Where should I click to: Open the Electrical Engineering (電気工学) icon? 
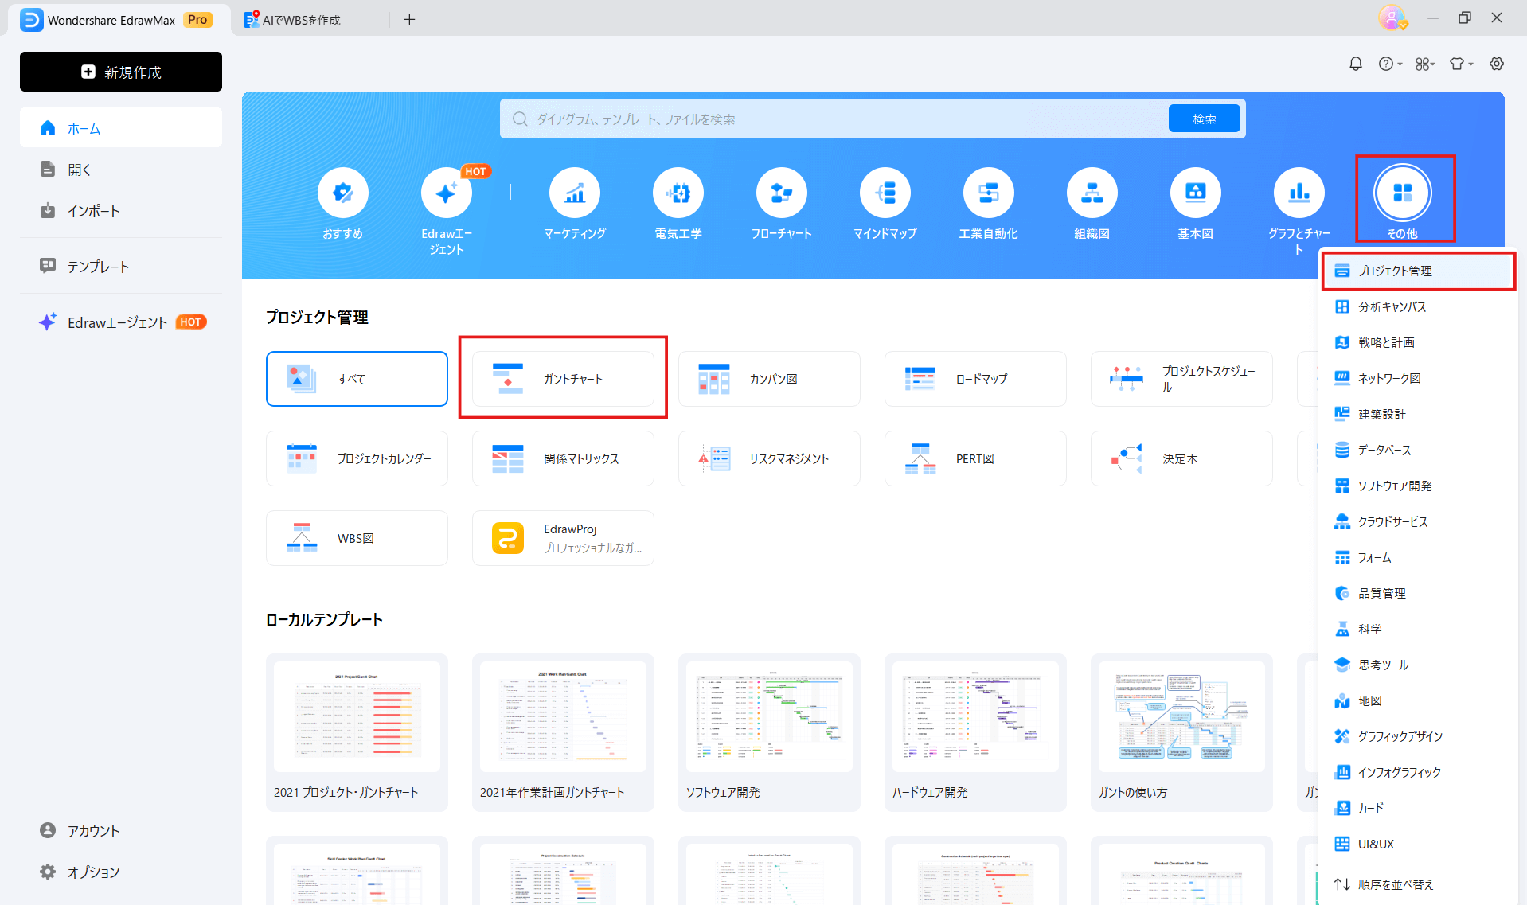[678, 193]
